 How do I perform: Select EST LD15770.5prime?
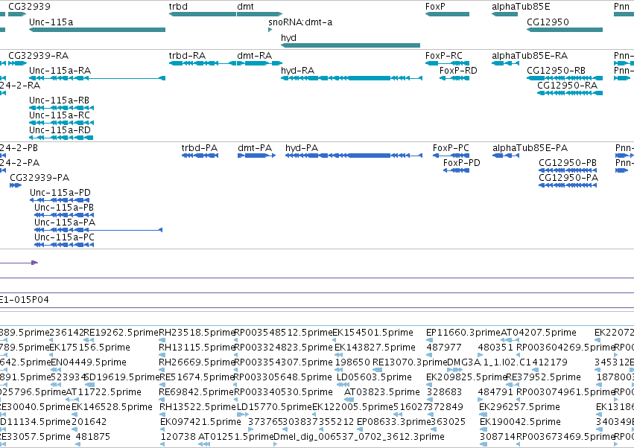pyautogui.click(x=275, y=407)
